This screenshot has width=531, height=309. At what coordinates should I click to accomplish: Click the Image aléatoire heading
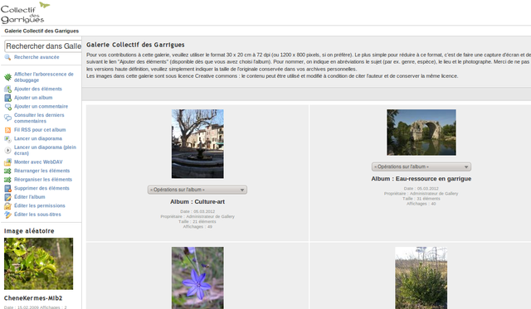pos(29,231)
